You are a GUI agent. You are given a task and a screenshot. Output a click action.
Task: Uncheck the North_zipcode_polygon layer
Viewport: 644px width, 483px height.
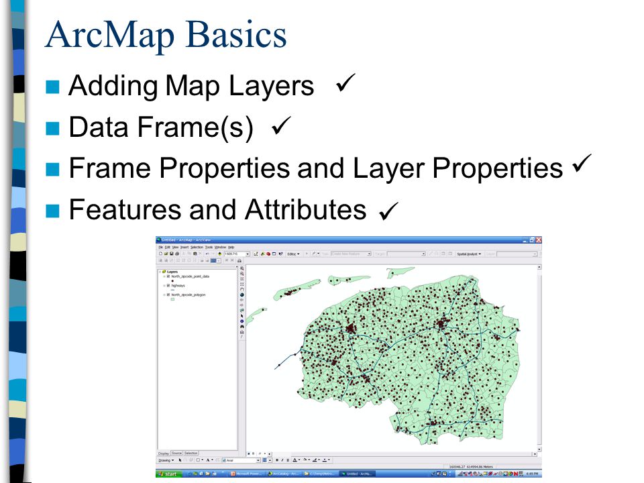coord(168,295)
